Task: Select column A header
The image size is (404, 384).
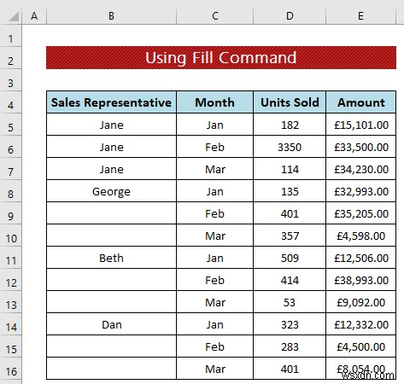Action: pyautogui.click(x=34, y=16)
